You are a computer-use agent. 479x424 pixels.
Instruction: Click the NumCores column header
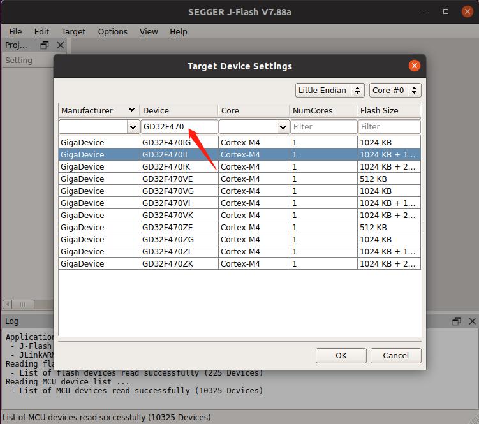point(323,110)
